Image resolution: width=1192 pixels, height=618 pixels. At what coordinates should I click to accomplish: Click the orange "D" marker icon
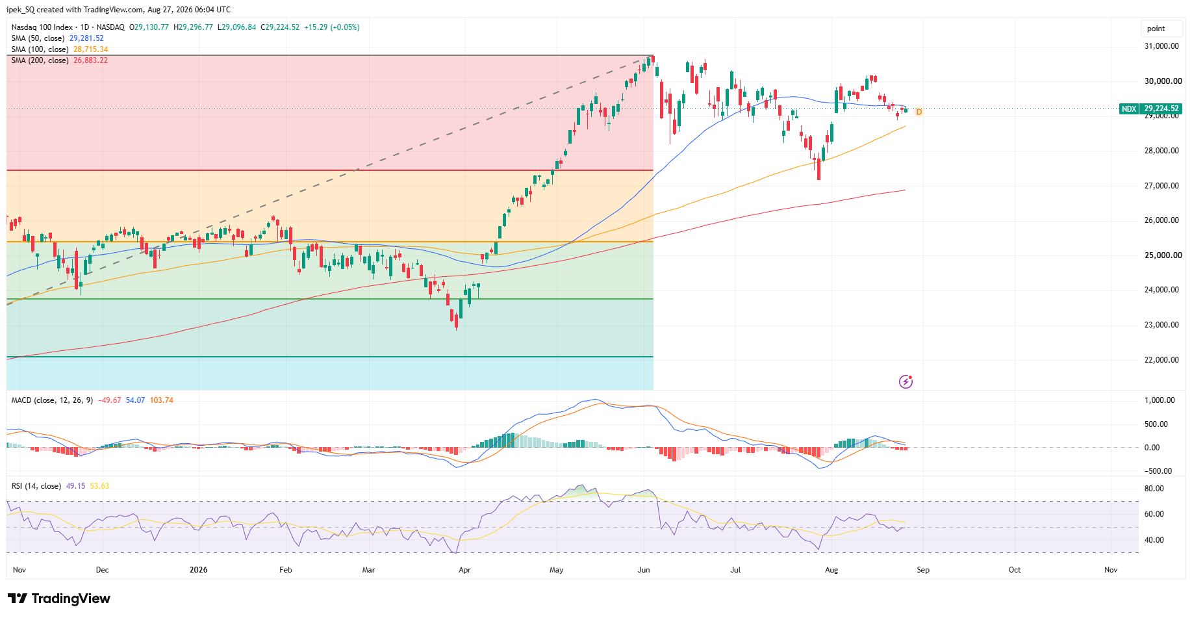[x=919, y=112]
